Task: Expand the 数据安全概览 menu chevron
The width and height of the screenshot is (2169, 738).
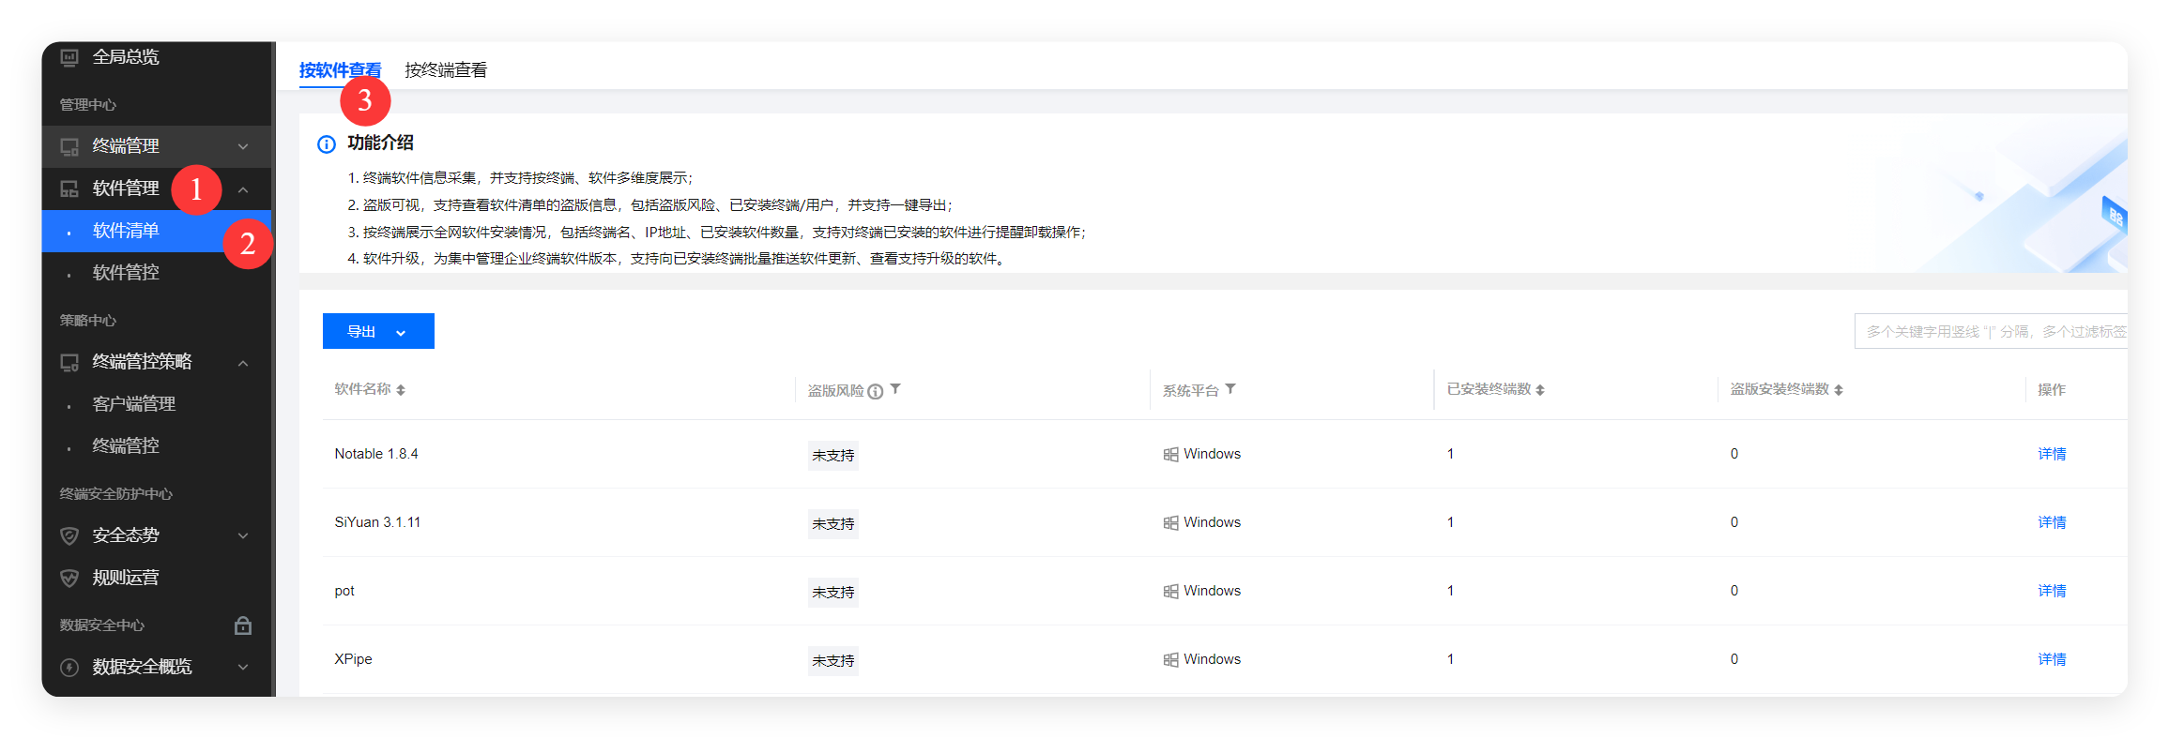Action: coord(243,667)
